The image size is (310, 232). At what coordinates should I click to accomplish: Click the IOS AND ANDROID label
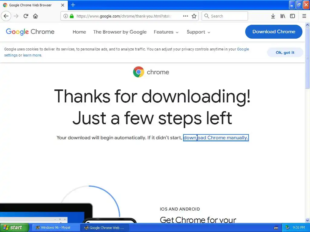[x=180, y=209]
